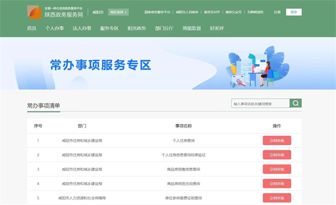Click the 序号 column header

38,126
